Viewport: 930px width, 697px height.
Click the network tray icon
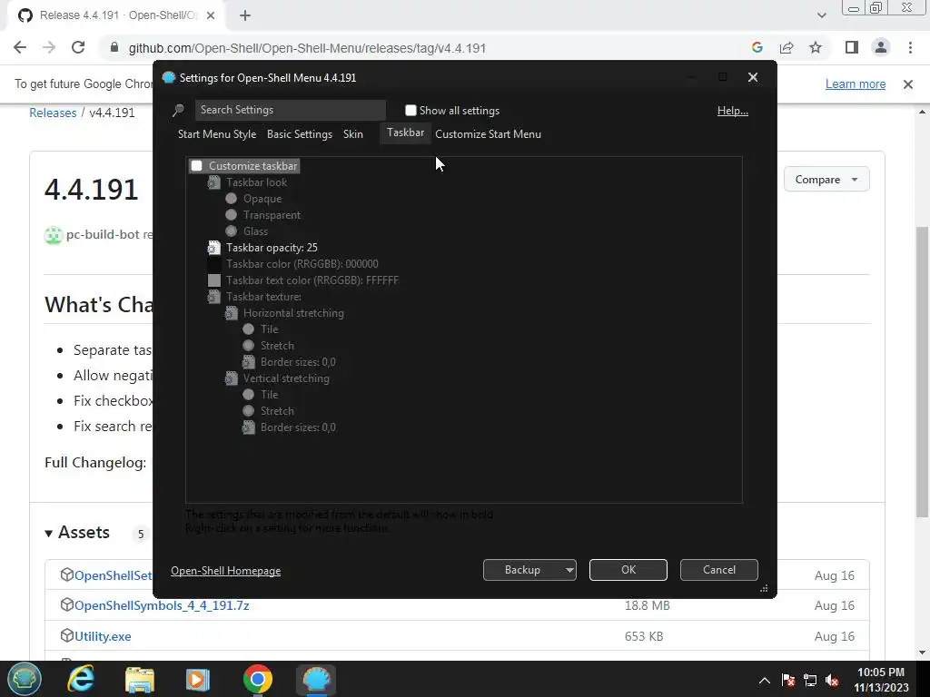pyautogui.click(x=809, y=680)
